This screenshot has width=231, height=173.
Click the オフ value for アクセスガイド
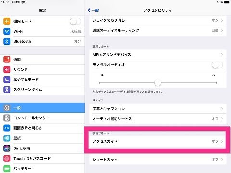(x=215, y=141)
